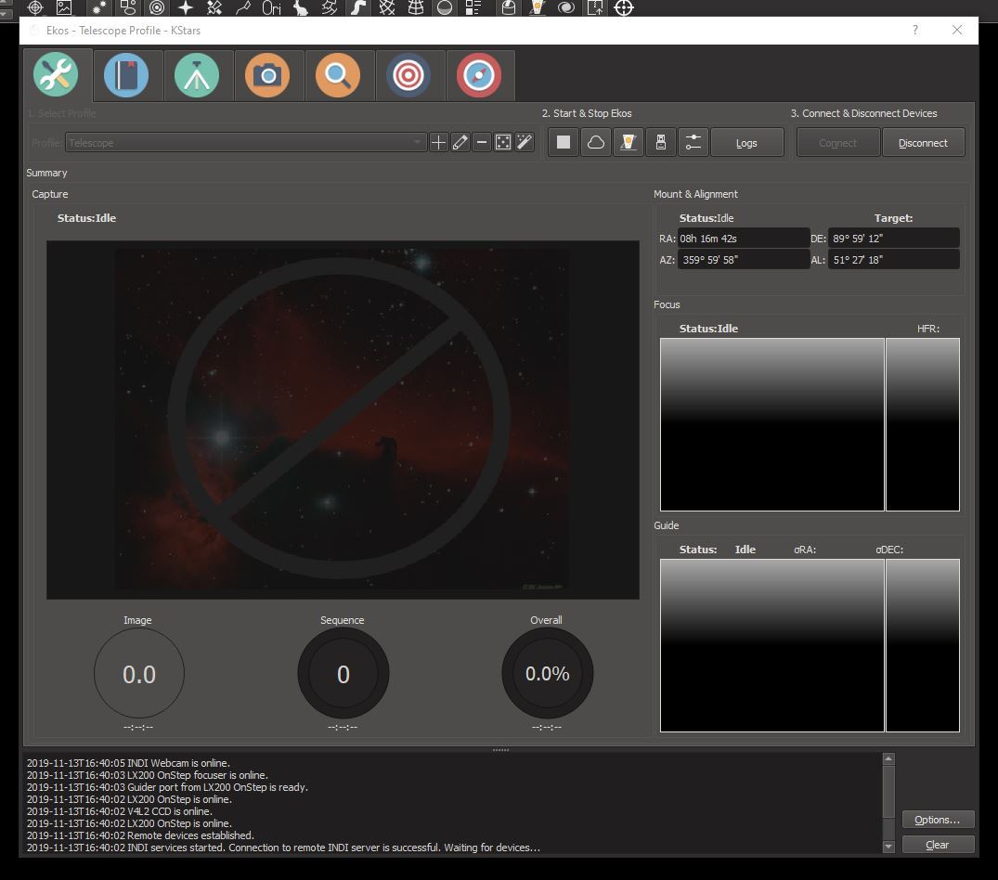
Task: Click the export page arrow icon in KStars toolbar
Action: coord(594,7)
